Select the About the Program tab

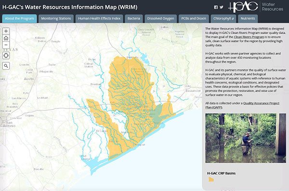point(19,19)
